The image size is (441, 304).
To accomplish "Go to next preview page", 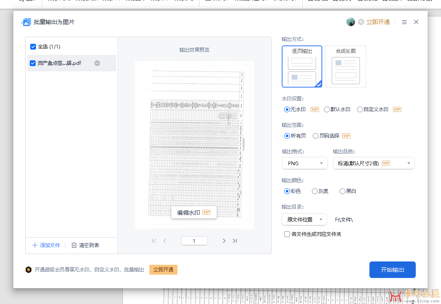I will pyautogui.click(x=224, y=241).
